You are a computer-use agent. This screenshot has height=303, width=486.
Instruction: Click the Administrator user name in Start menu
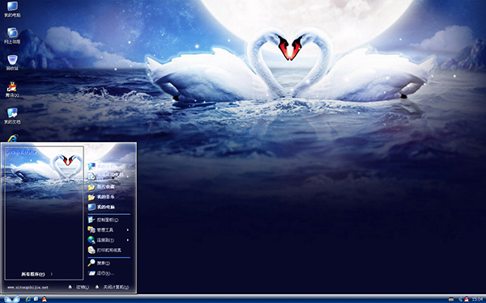tap(22, 152)
